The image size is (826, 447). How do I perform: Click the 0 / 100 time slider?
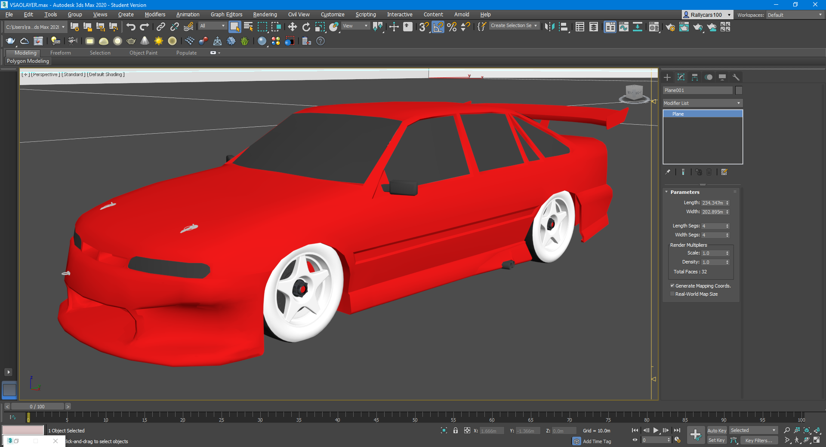[x=37, y=407]
